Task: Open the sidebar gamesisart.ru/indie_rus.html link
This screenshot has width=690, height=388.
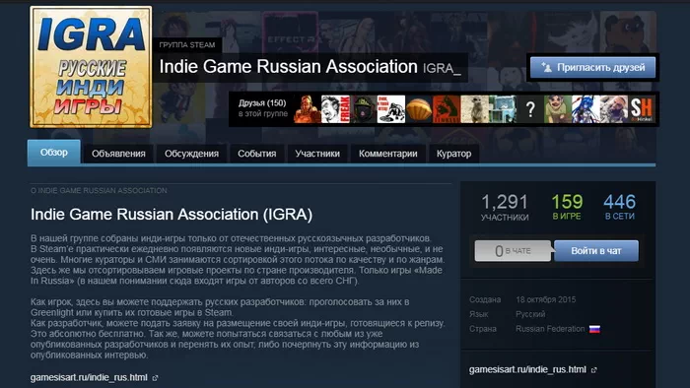Action: tap(527, 369)
